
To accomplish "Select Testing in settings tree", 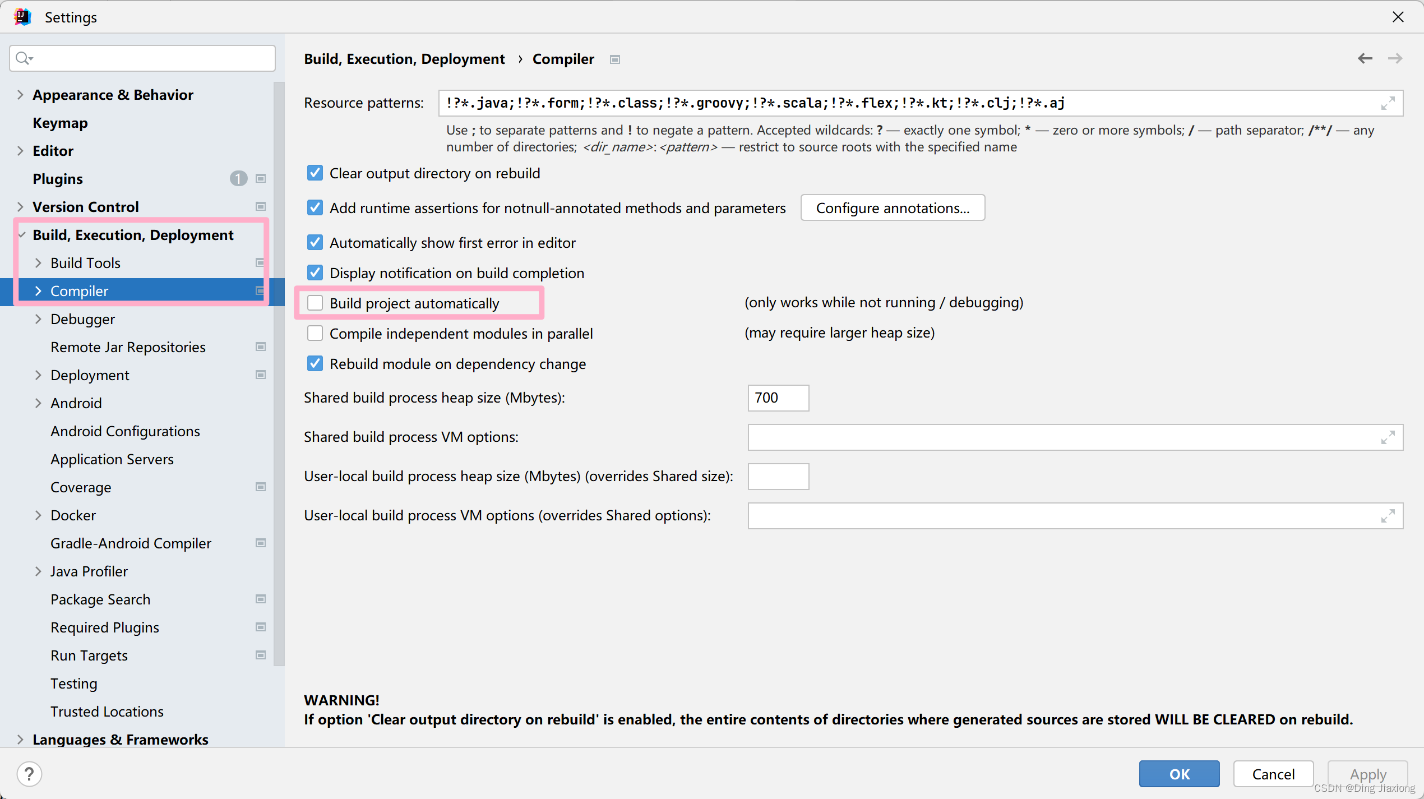I will point(74,683).
